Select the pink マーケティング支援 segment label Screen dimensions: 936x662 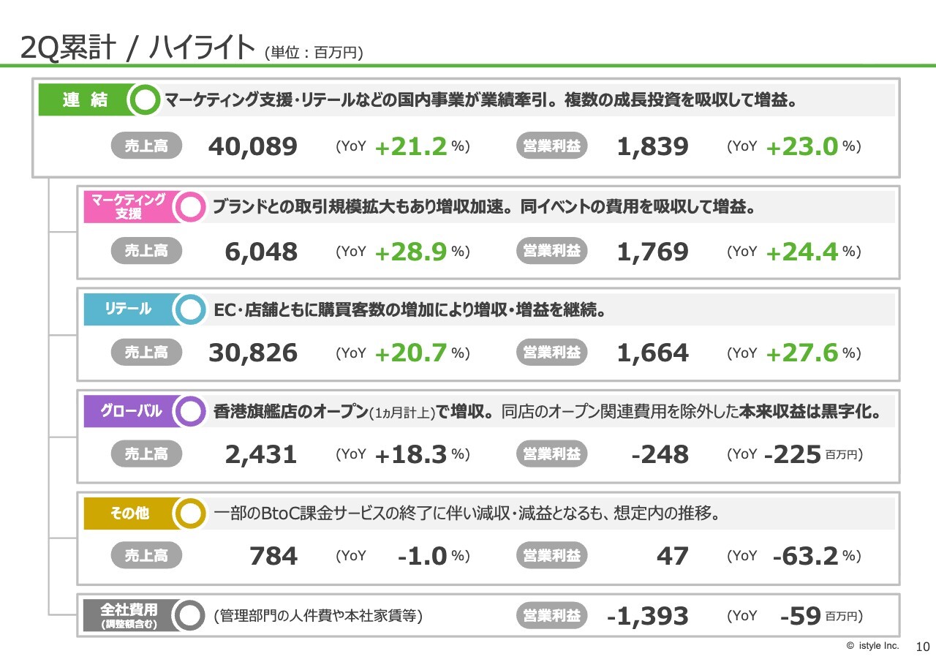coord(128,207)
